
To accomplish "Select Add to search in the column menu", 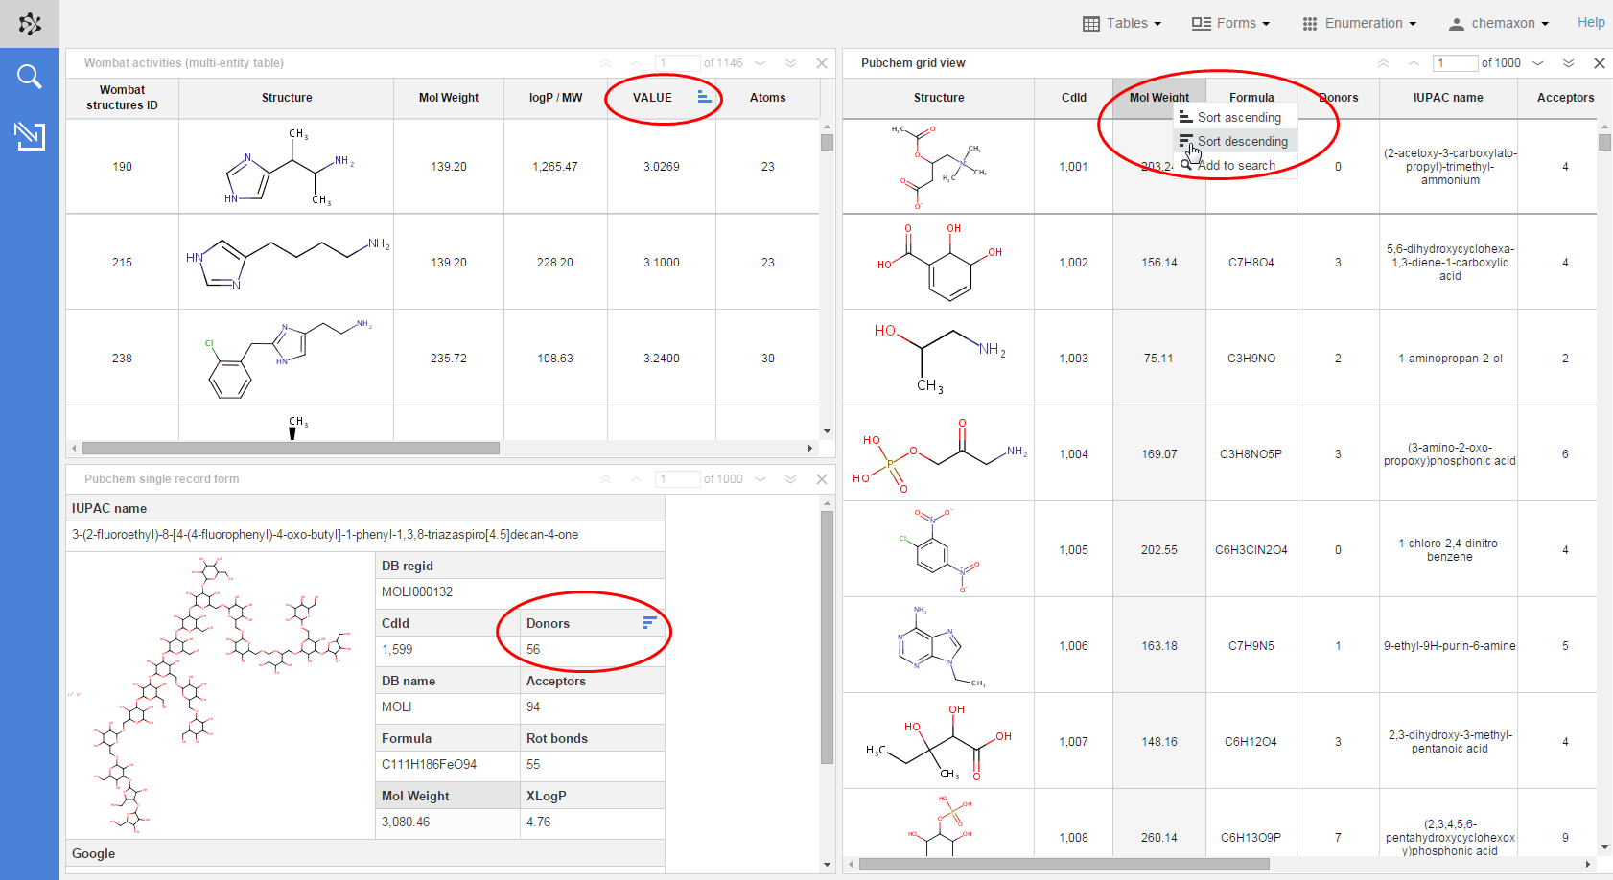I will pos(1236,165).
